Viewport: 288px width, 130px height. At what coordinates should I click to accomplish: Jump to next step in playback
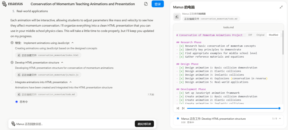click(183, 108)
